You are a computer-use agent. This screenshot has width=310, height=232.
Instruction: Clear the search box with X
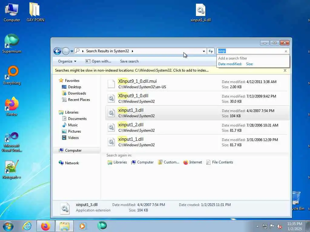coord(286,51)
